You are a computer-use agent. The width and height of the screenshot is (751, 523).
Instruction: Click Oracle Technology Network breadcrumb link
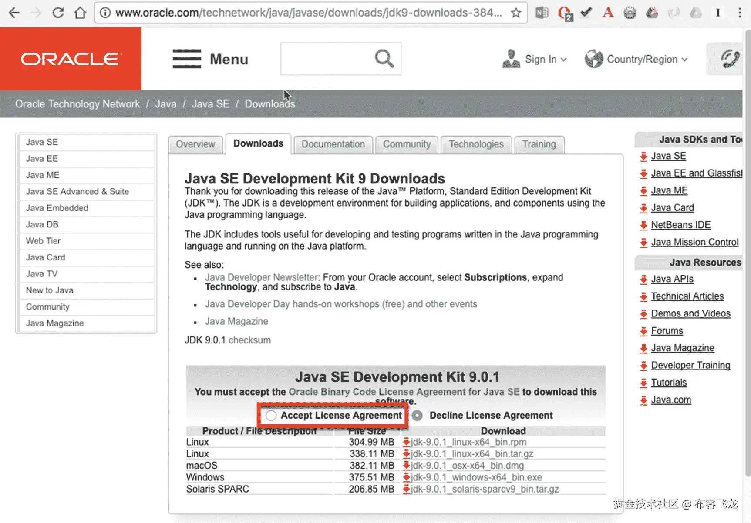[77, 104]
